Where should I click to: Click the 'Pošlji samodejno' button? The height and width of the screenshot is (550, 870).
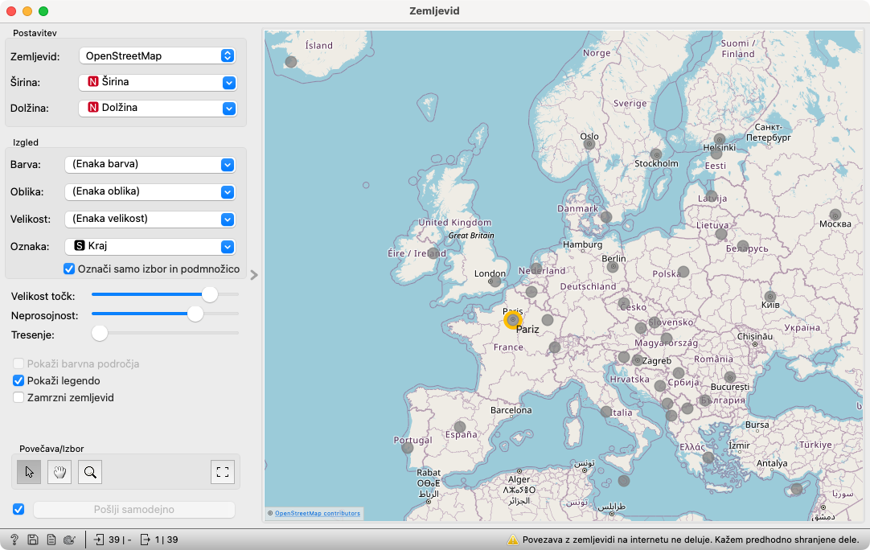[133, 509]
